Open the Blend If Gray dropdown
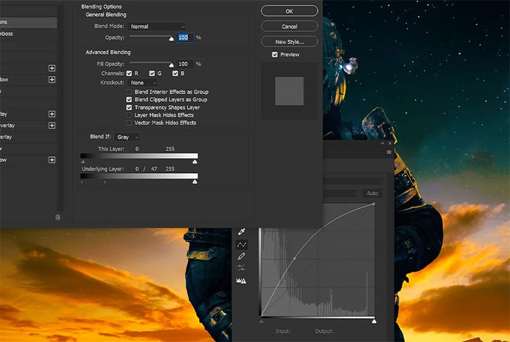 (x=127, y=137)
